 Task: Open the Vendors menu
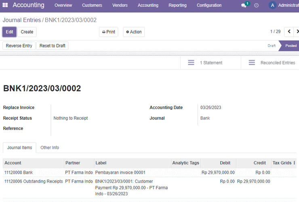tap(120, 5)
